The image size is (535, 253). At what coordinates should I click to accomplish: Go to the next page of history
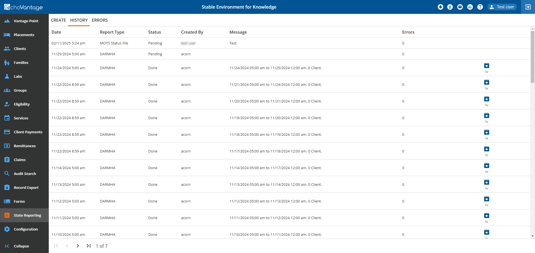78,246
